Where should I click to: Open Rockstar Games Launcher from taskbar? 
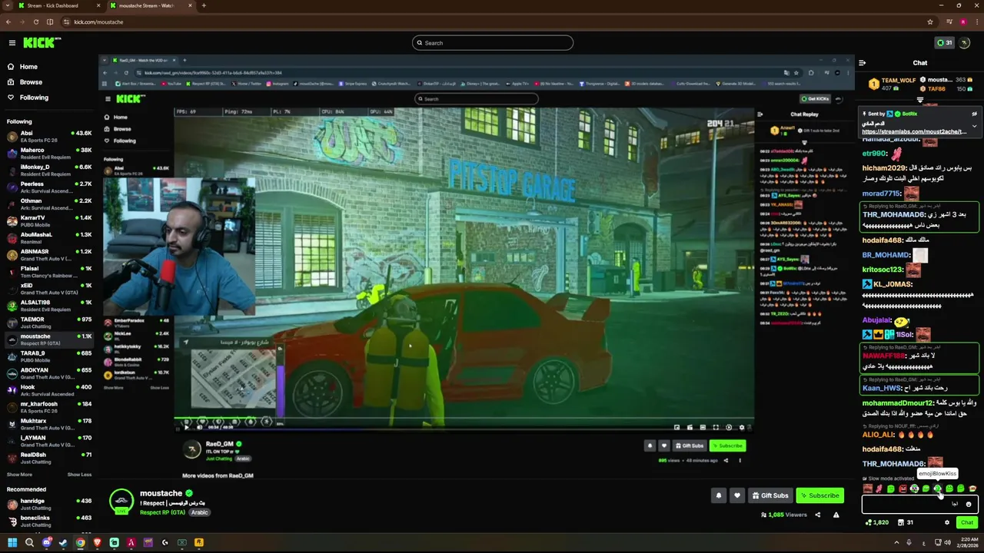click(199, 542)
